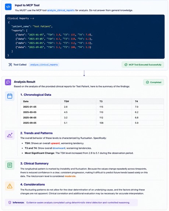The image size is (169, 211).
Task: Click the Clinical Reports --> line in the code
Action: 21,18
